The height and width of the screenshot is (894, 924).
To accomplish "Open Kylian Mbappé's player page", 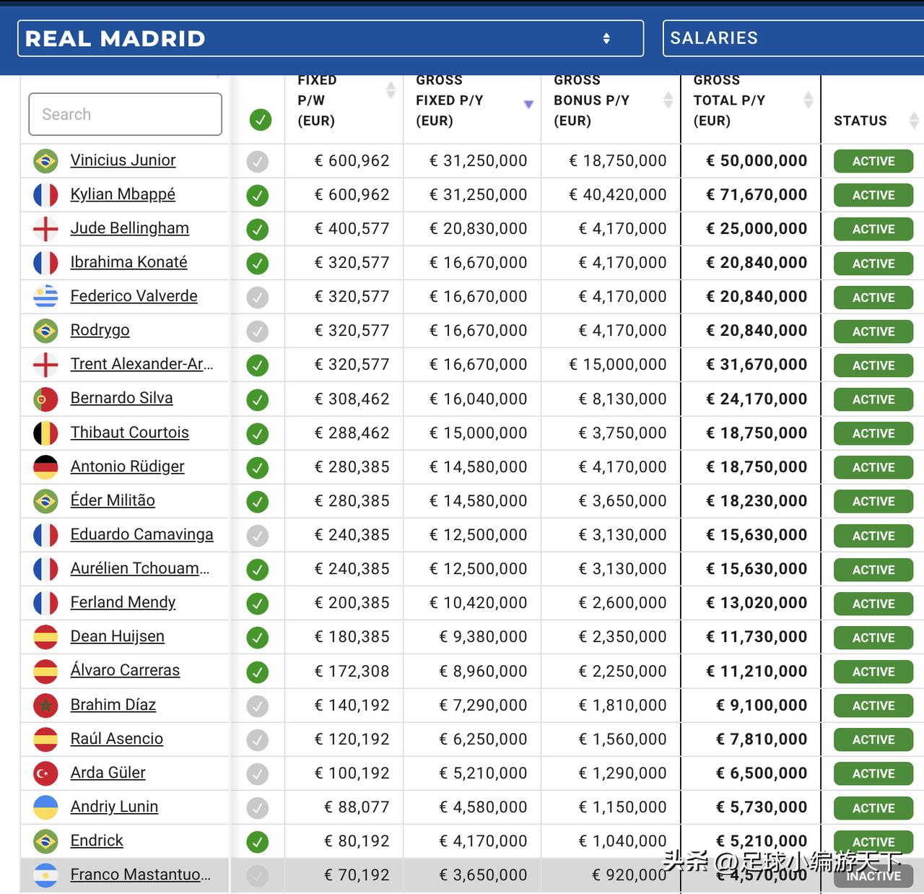I will pyautogui.click(x=123, y=194).
